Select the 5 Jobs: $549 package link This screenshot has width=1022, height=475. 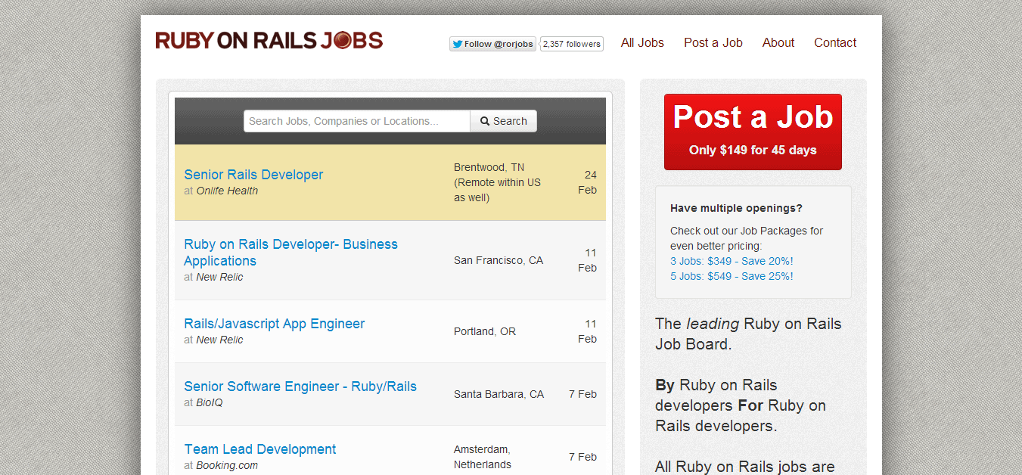732,276
